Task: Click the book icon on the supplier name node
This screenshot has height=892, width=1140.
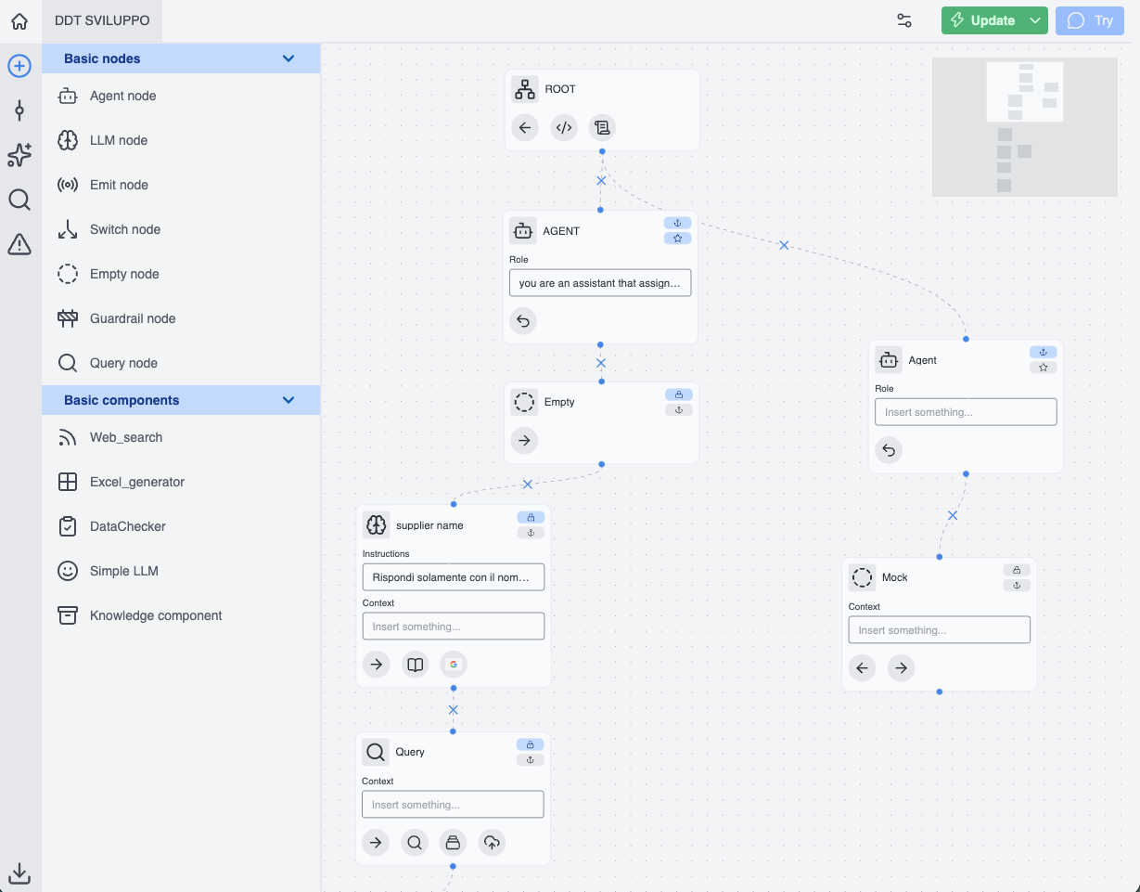Action: point(416,664)
